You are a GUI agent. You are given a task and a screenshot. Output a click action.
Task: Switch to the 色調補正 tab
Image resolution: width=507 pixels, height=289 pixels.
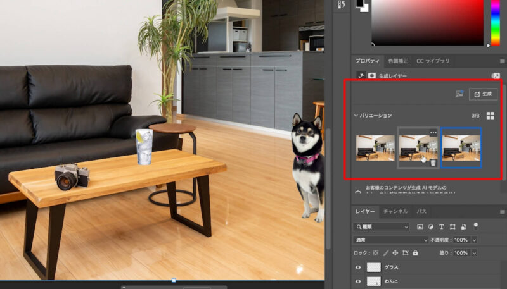[398, 61]
